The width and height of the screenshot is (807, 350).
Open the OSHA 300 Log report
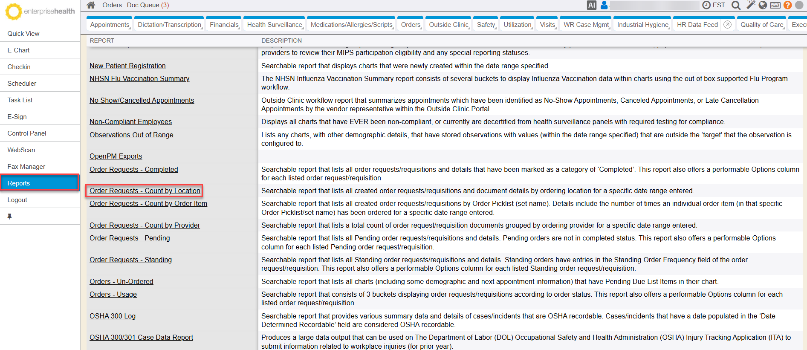(x=113, y=316)
